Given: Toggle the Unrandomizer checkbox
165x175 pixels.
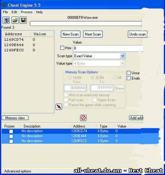Looking at the screenshot, I should point(128,73).
